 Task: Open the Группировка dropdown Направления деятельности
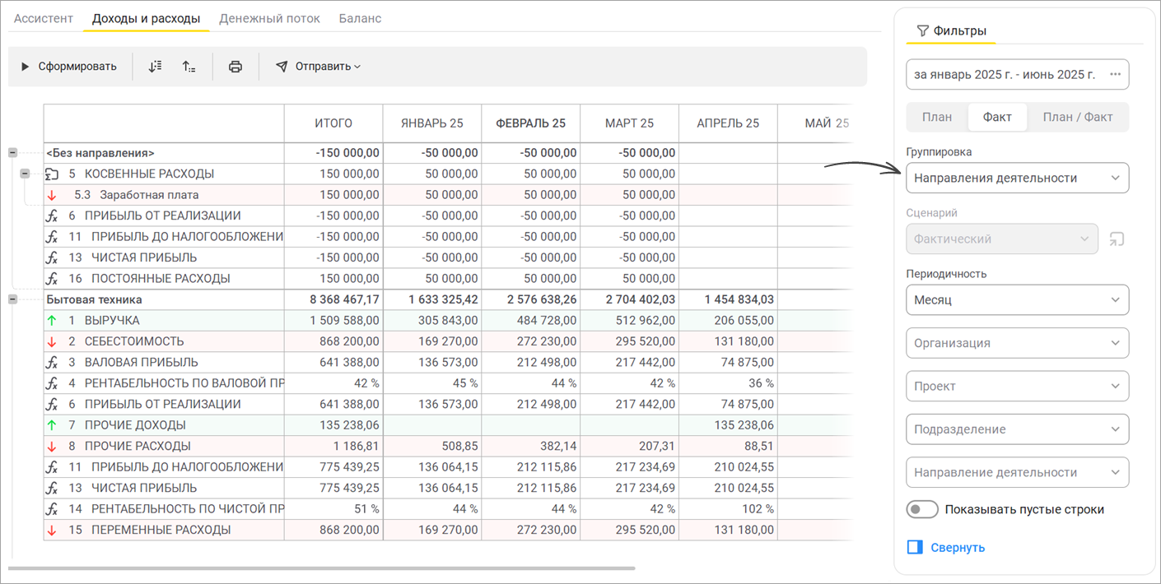pos(1017,178)
